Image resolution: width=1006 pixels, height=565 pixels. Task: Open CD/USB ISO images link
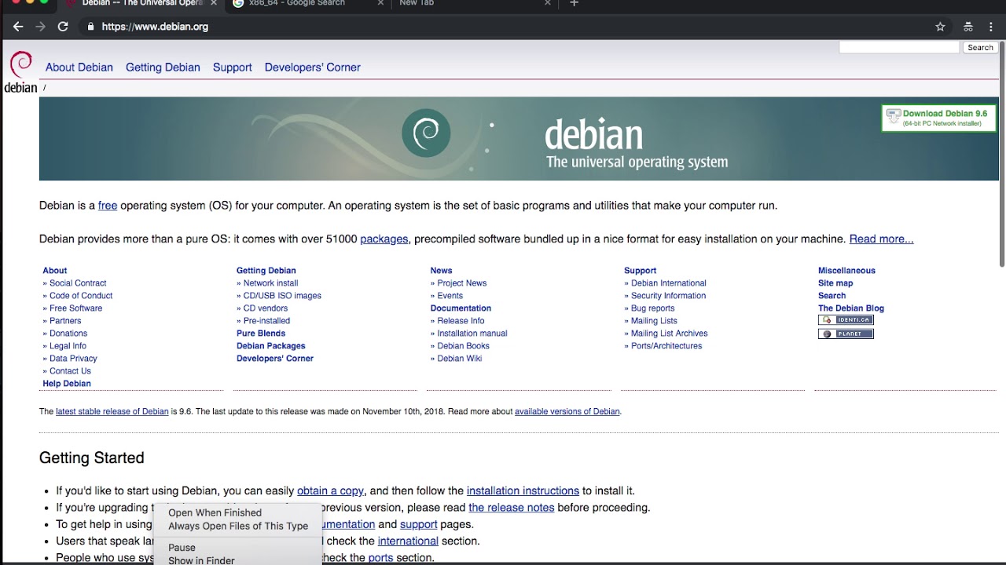[x=282, y=296]
